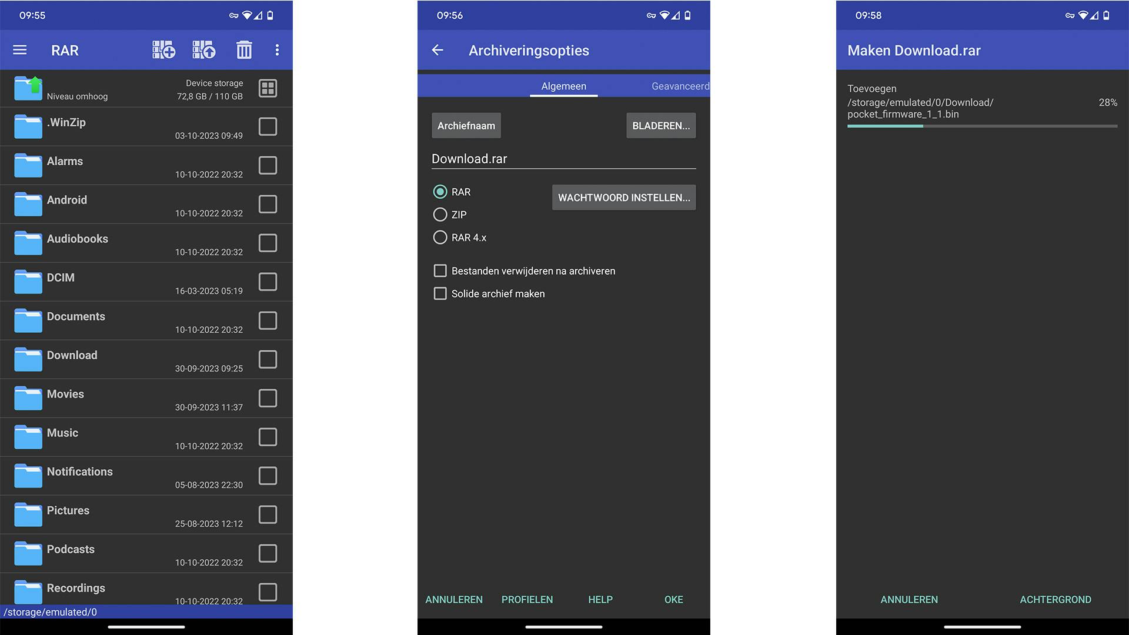Open the three-dot overflow menu
Viewport: 1129px width, 635px height.
click(x=277, y=50)
